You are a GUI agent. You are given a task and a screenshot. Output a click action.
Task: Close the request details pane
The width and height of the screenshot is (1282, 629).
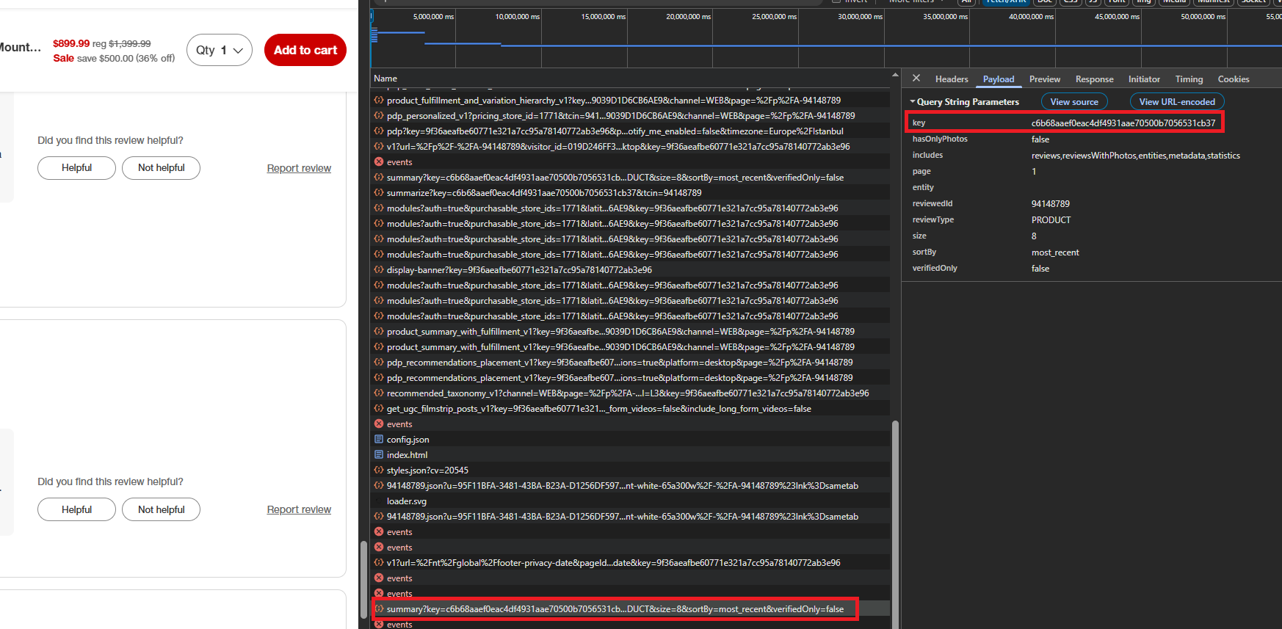tap(916, 78)
